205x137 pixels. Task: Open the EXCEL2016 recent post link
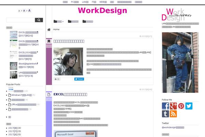click(x=28, y=56)
